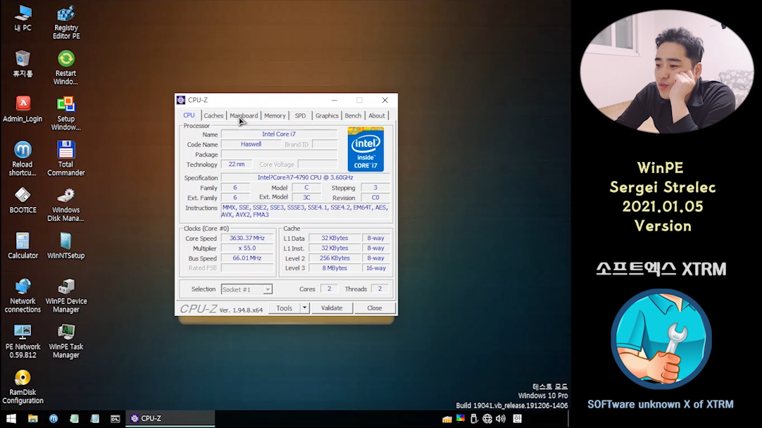Click the processor Specification text field

click(x=306, y=177)
